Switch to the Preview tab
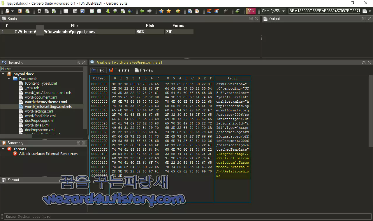 coord(144,70)
